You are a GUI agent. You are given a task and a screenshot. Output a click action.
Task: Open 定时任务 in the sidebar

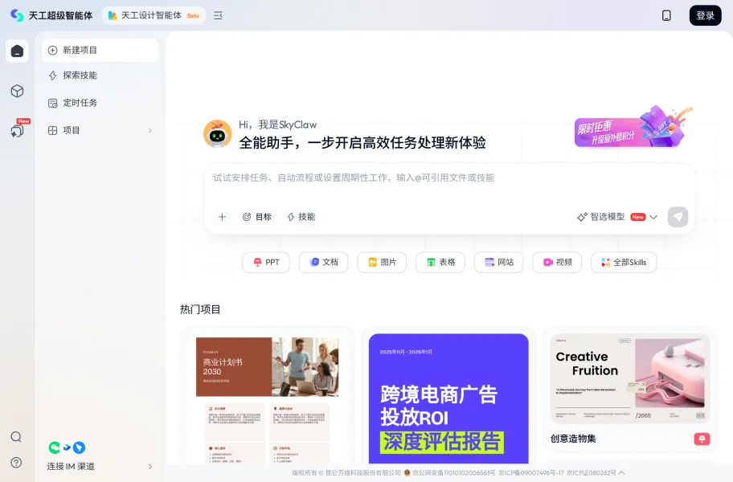click(100, 103)
